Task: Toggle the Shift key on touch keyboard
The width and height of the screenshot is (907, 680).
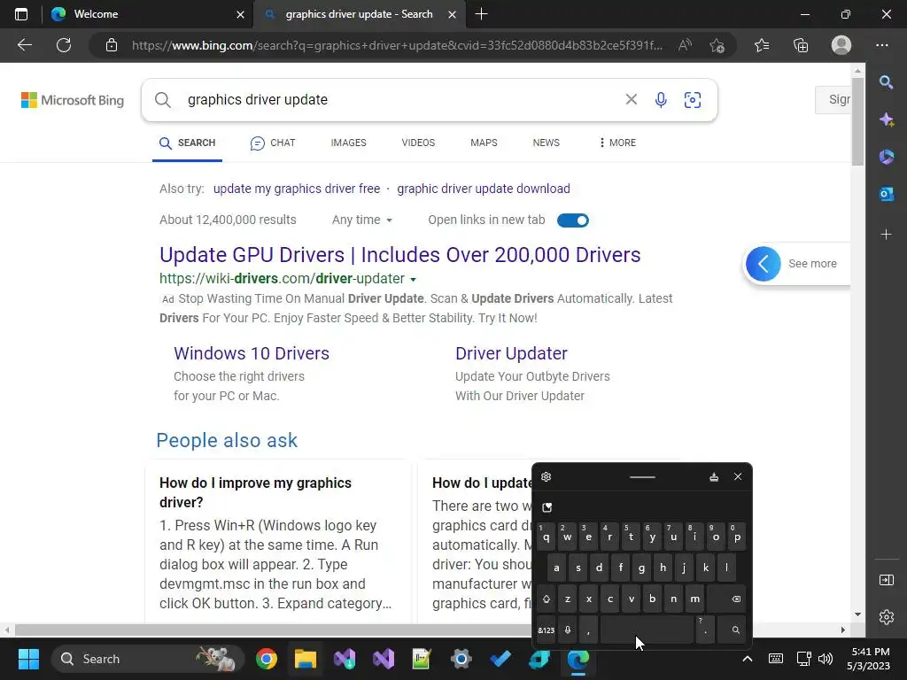Action: tap(546, 599)
